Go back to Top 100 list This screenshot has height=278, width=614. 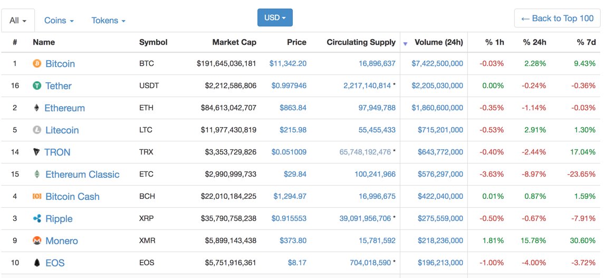(557, 18)
